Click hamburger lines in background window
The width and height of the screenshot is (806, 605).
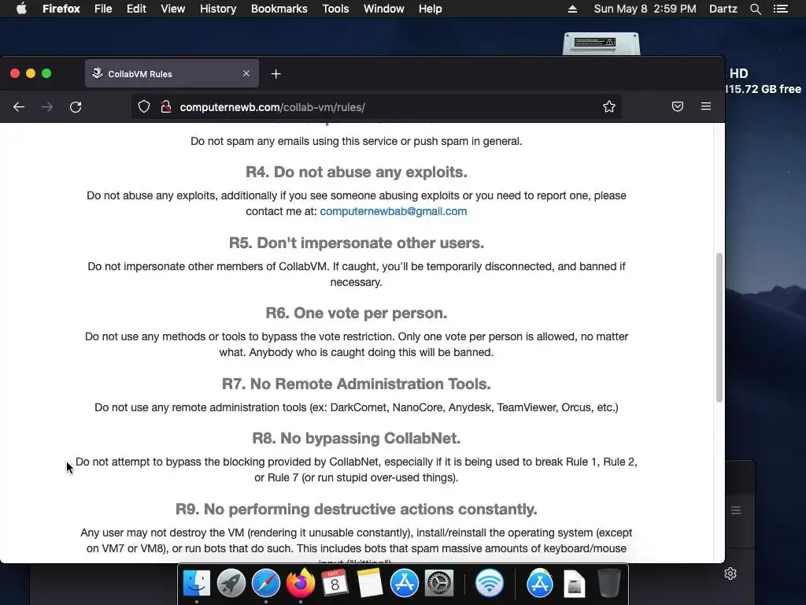point(736,510)
